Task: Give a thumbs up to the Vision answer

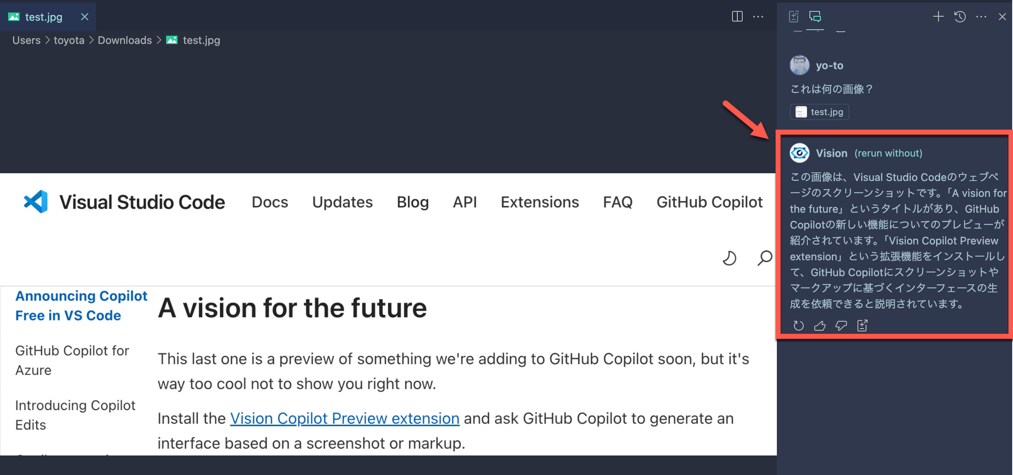Action: click(820, 325)
